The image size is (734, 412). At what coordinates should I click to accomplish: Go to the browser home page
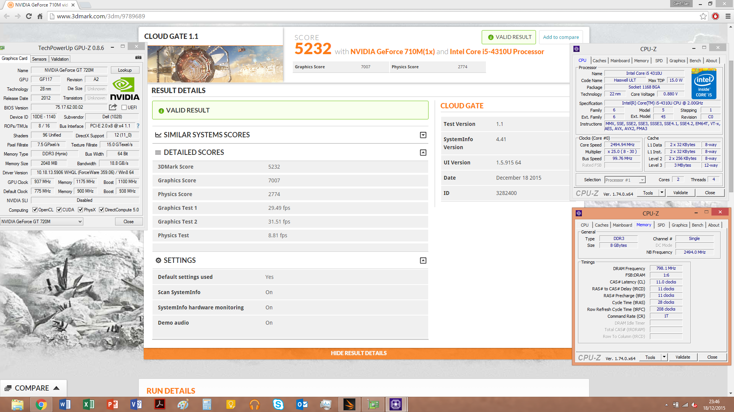[x=40, y=16]
